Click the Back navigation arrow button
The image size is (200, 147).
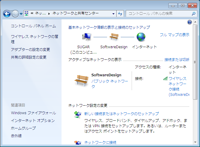[7, 14]
